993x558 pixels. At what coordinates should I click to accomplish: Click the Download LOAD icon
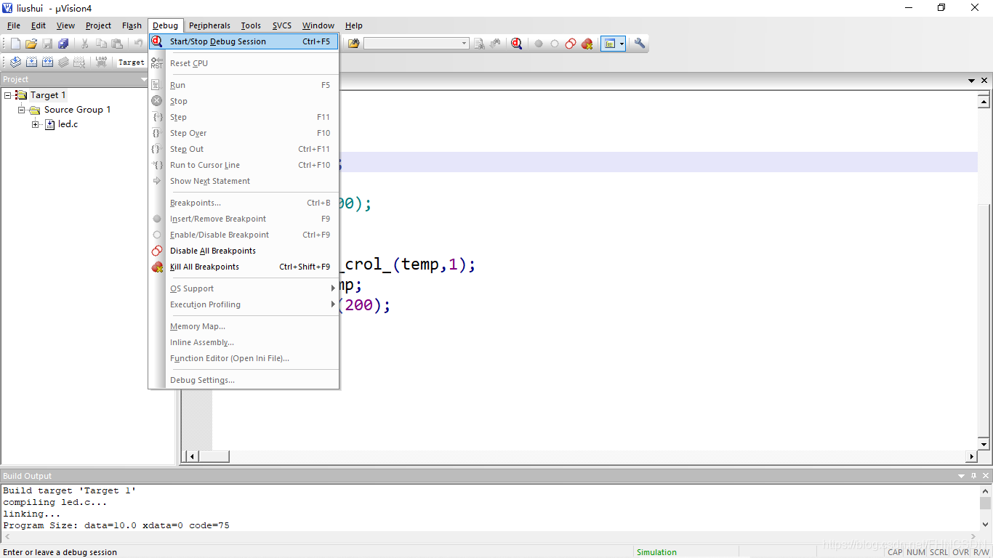101,62
